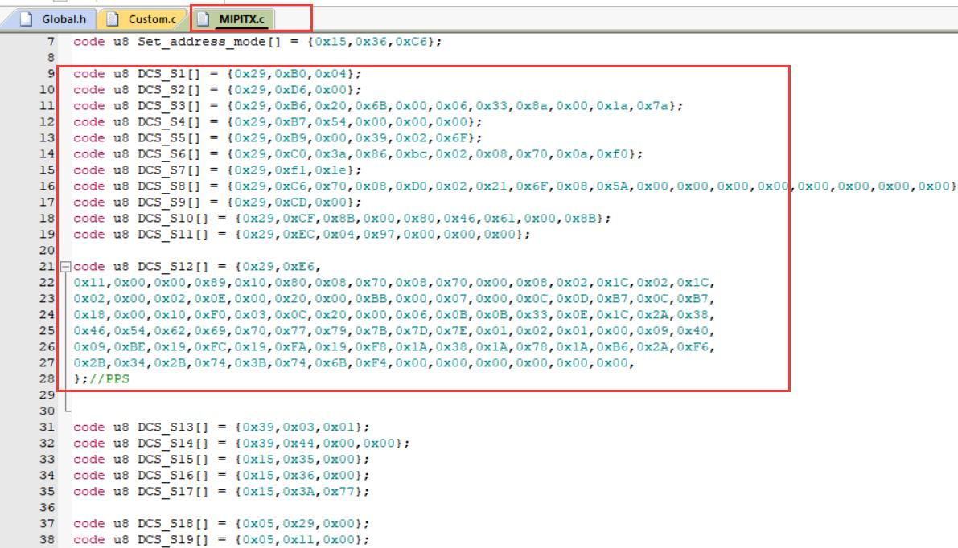
Task: Click the MIPITX.c file icon
Action: [x=203, y=19]
